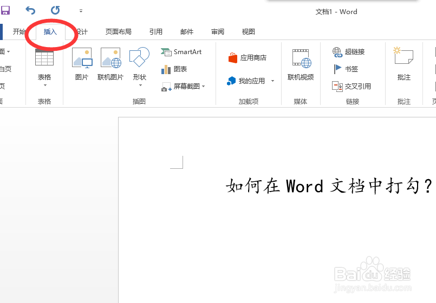The width and height of the screenshot is (436, 303).
Task: Open the 应用商店 app store
Action: (247, 58)
